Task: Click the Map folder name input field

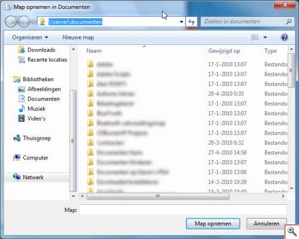Action: (x=183, y=210)
